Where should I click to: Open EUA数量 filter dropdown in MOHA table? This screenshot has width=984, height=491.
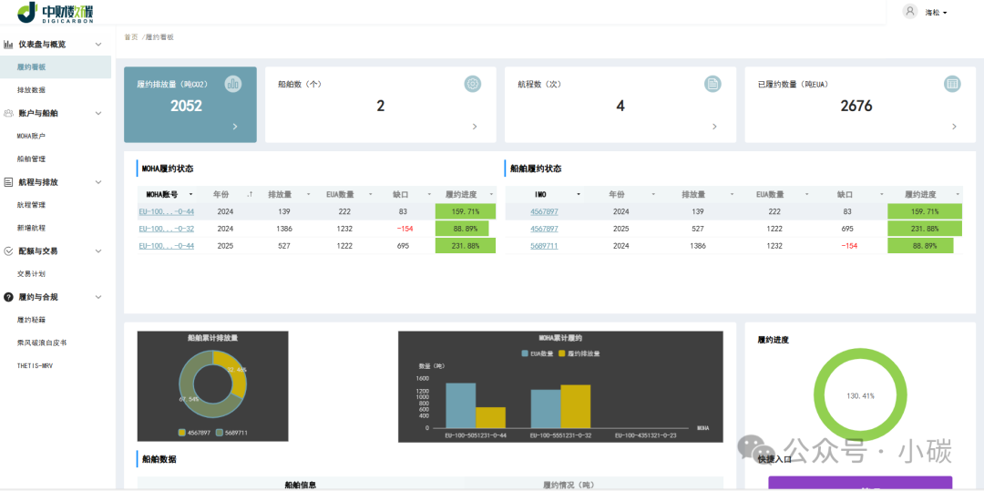coord(371,194)
